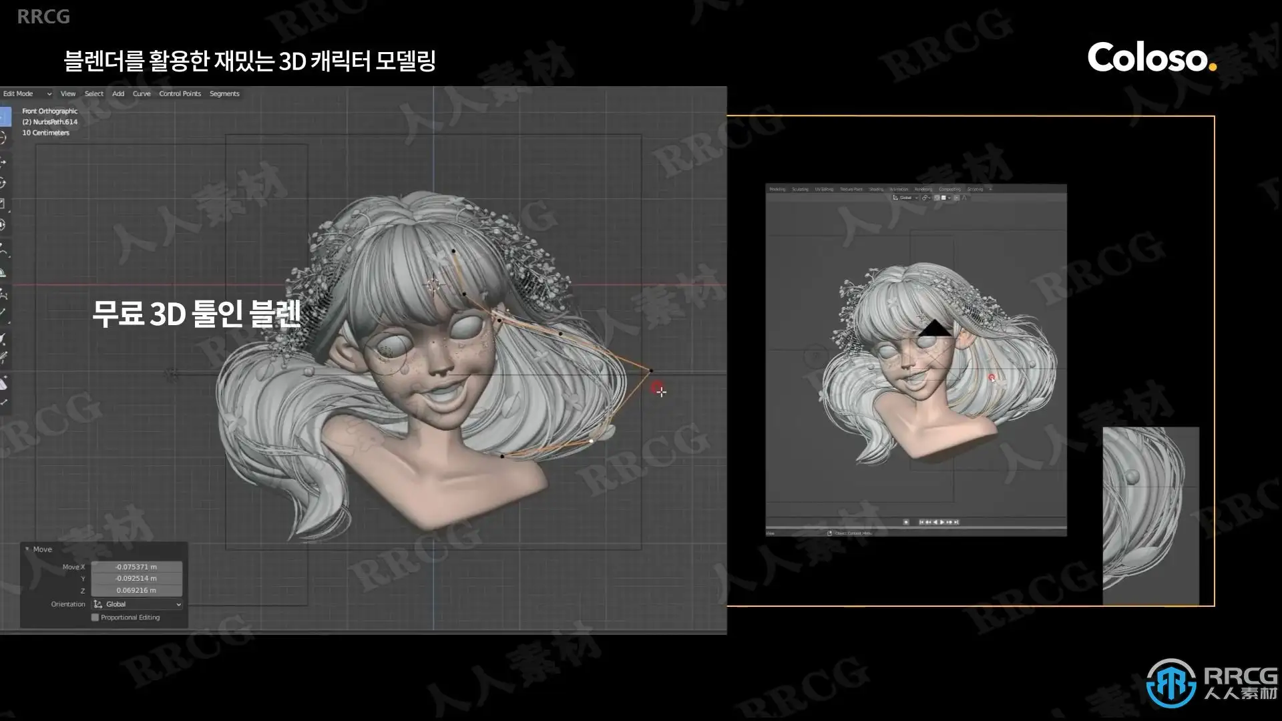Viewport: 1282px width, 721px height.
Task: Click the Move X value field
Action: (x=136, y=567)
